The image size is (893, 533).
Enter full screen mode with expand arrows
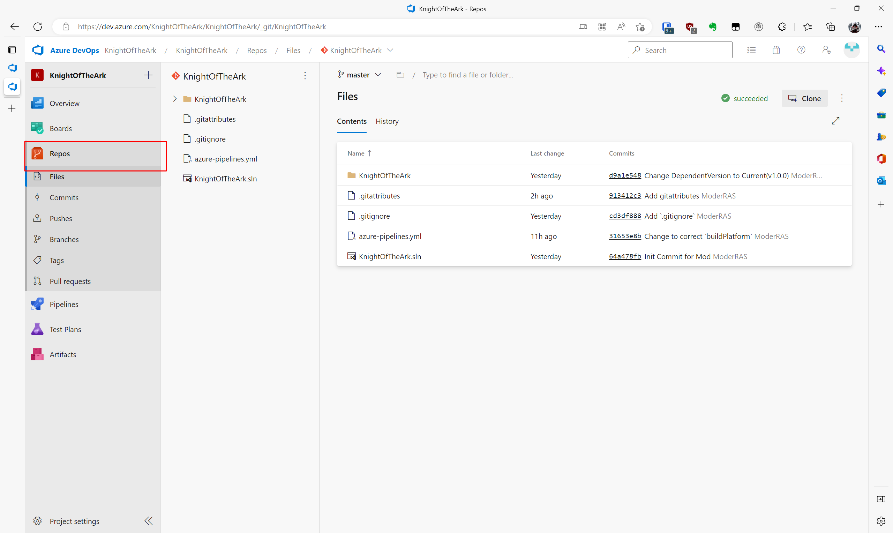pyautogui.click(x=835, y=121)
